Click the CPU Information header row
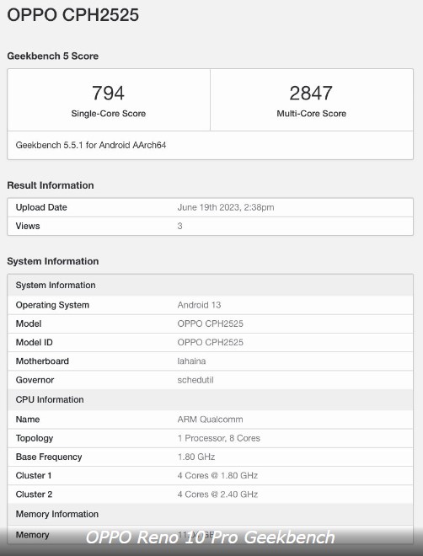 click(211, 399)
